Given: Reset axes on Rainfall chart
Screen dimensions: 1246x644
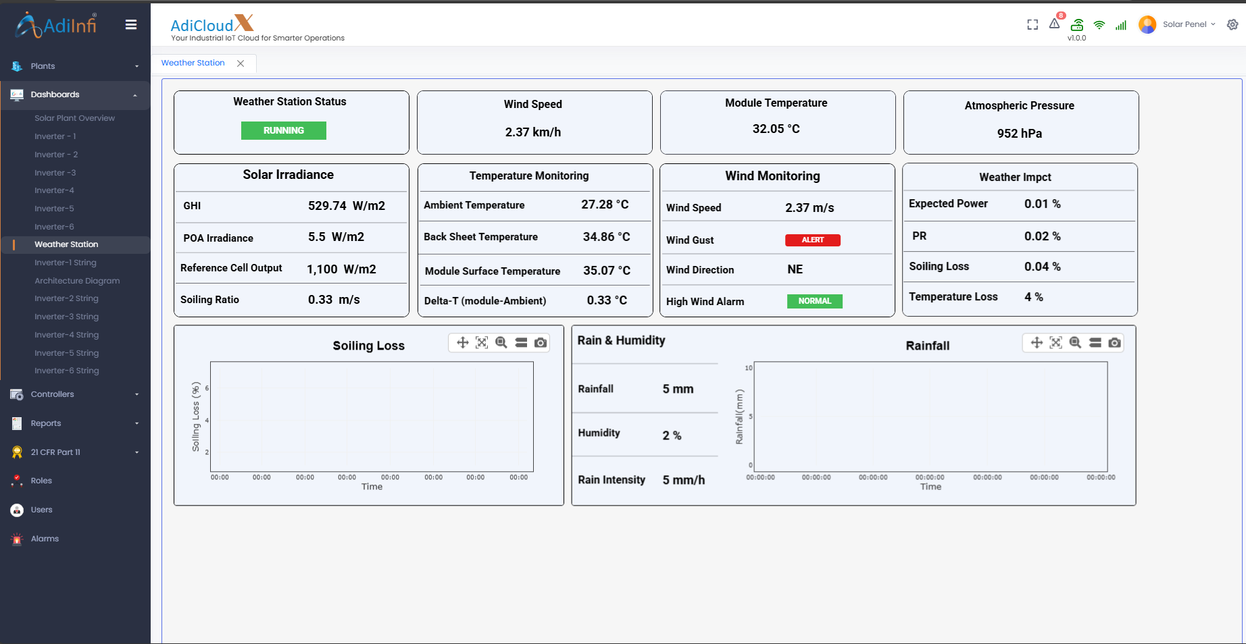Looking at the screenshot, I should [1056, 343].
